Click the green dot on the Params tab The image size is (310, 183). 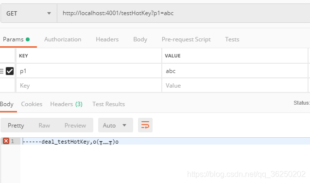click(x=28, y=39)
